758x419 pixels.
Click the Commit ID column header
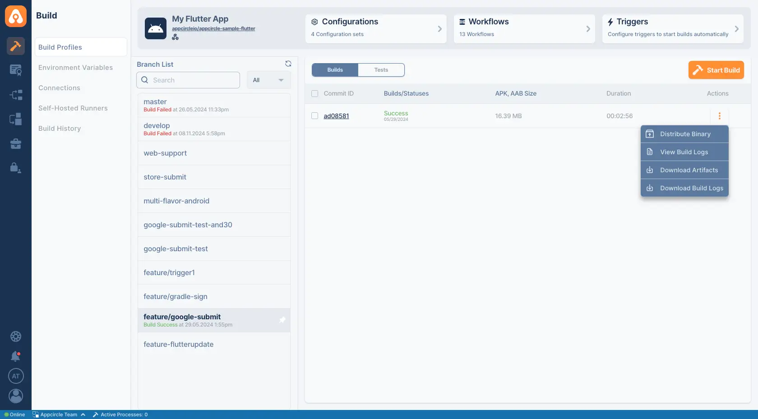pyautogui.click(x=339, y=93)
